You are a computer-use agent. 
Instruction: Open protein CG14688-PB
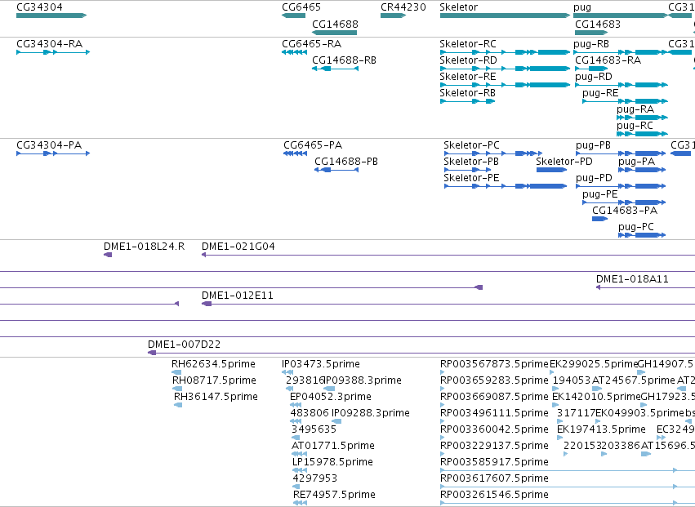(346, 162)
